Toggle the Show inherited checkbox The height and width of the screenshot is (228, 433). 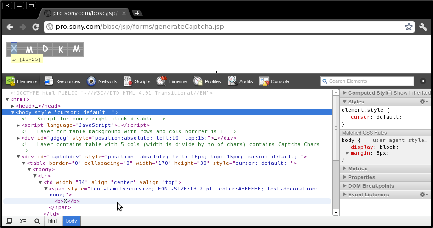point(389,93)
